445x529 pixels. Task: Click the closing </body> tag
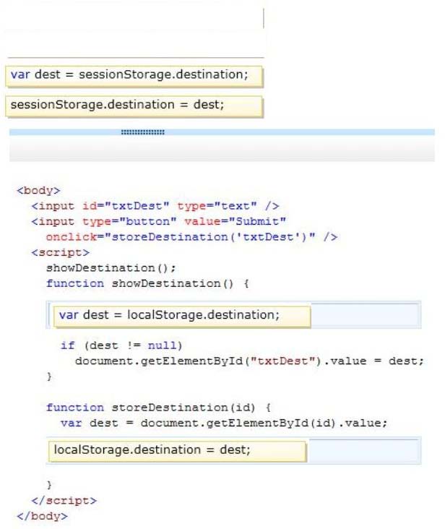(x=42, y=516)
